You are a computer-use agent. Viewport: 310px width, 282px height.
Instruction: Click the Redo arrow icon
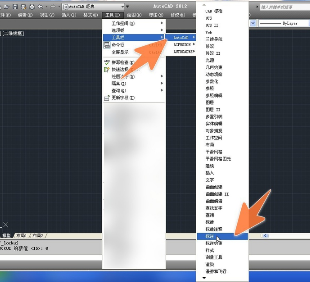(52, 7)
